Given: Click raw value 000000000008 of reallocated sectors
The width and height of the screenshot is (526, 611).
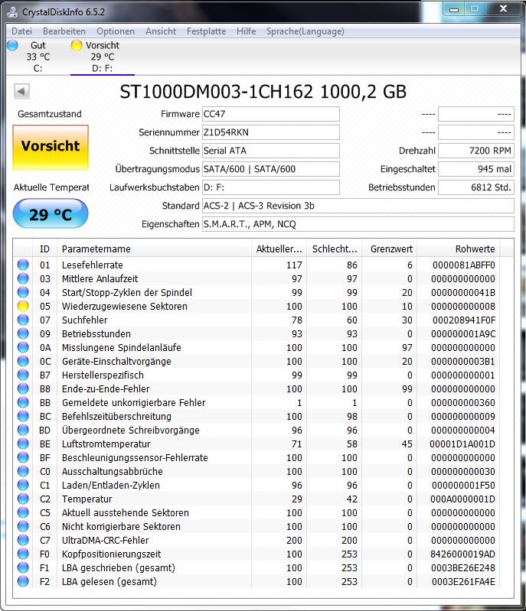Looking at the screenshot, I should [462, 307].
